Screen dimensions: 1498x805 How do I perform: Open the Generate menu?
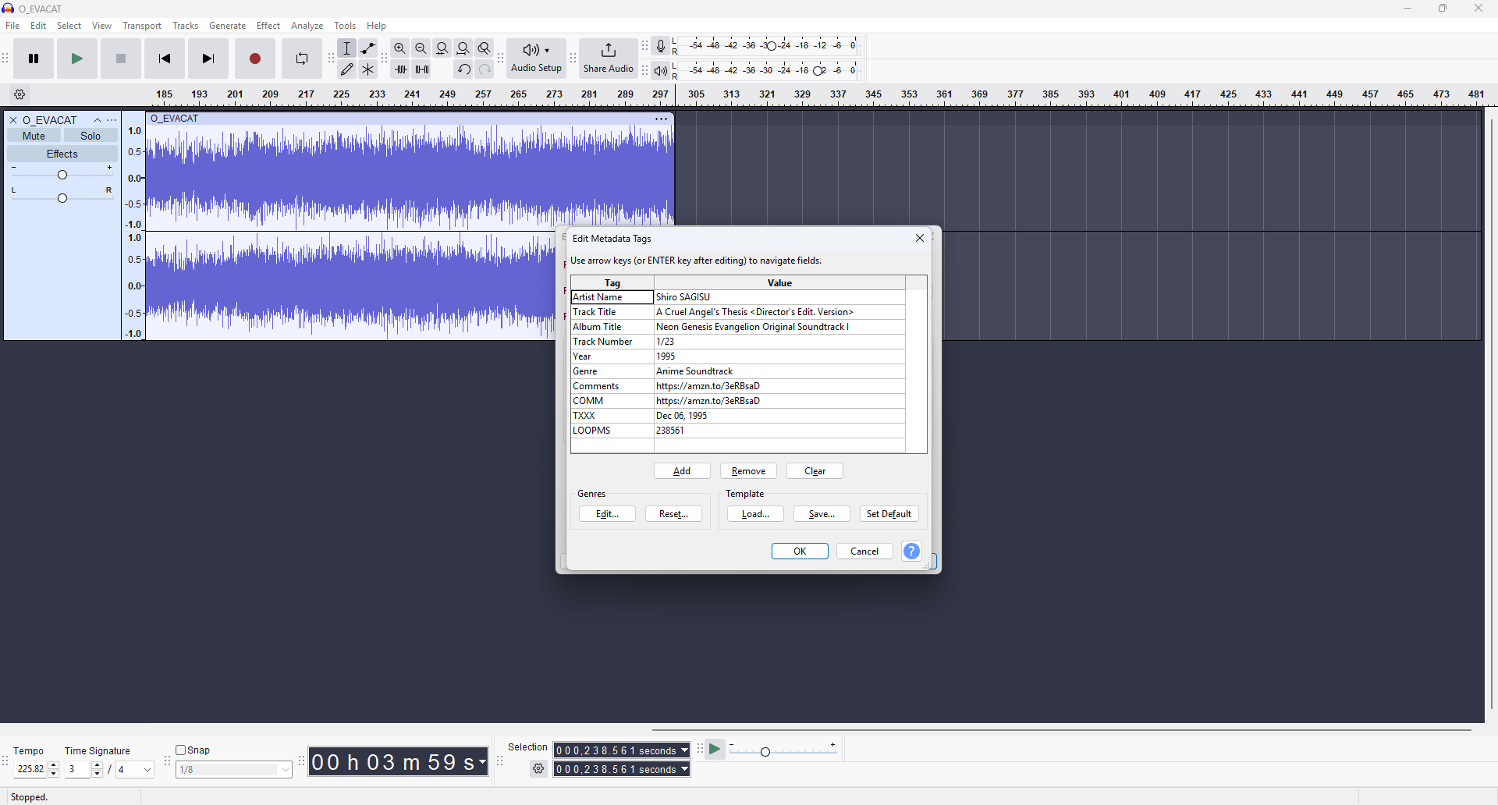228,26
